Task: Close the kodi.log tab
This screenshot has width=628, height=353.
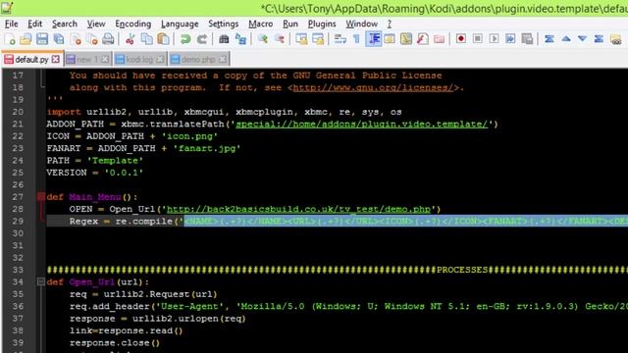Action: pos(160,59)
